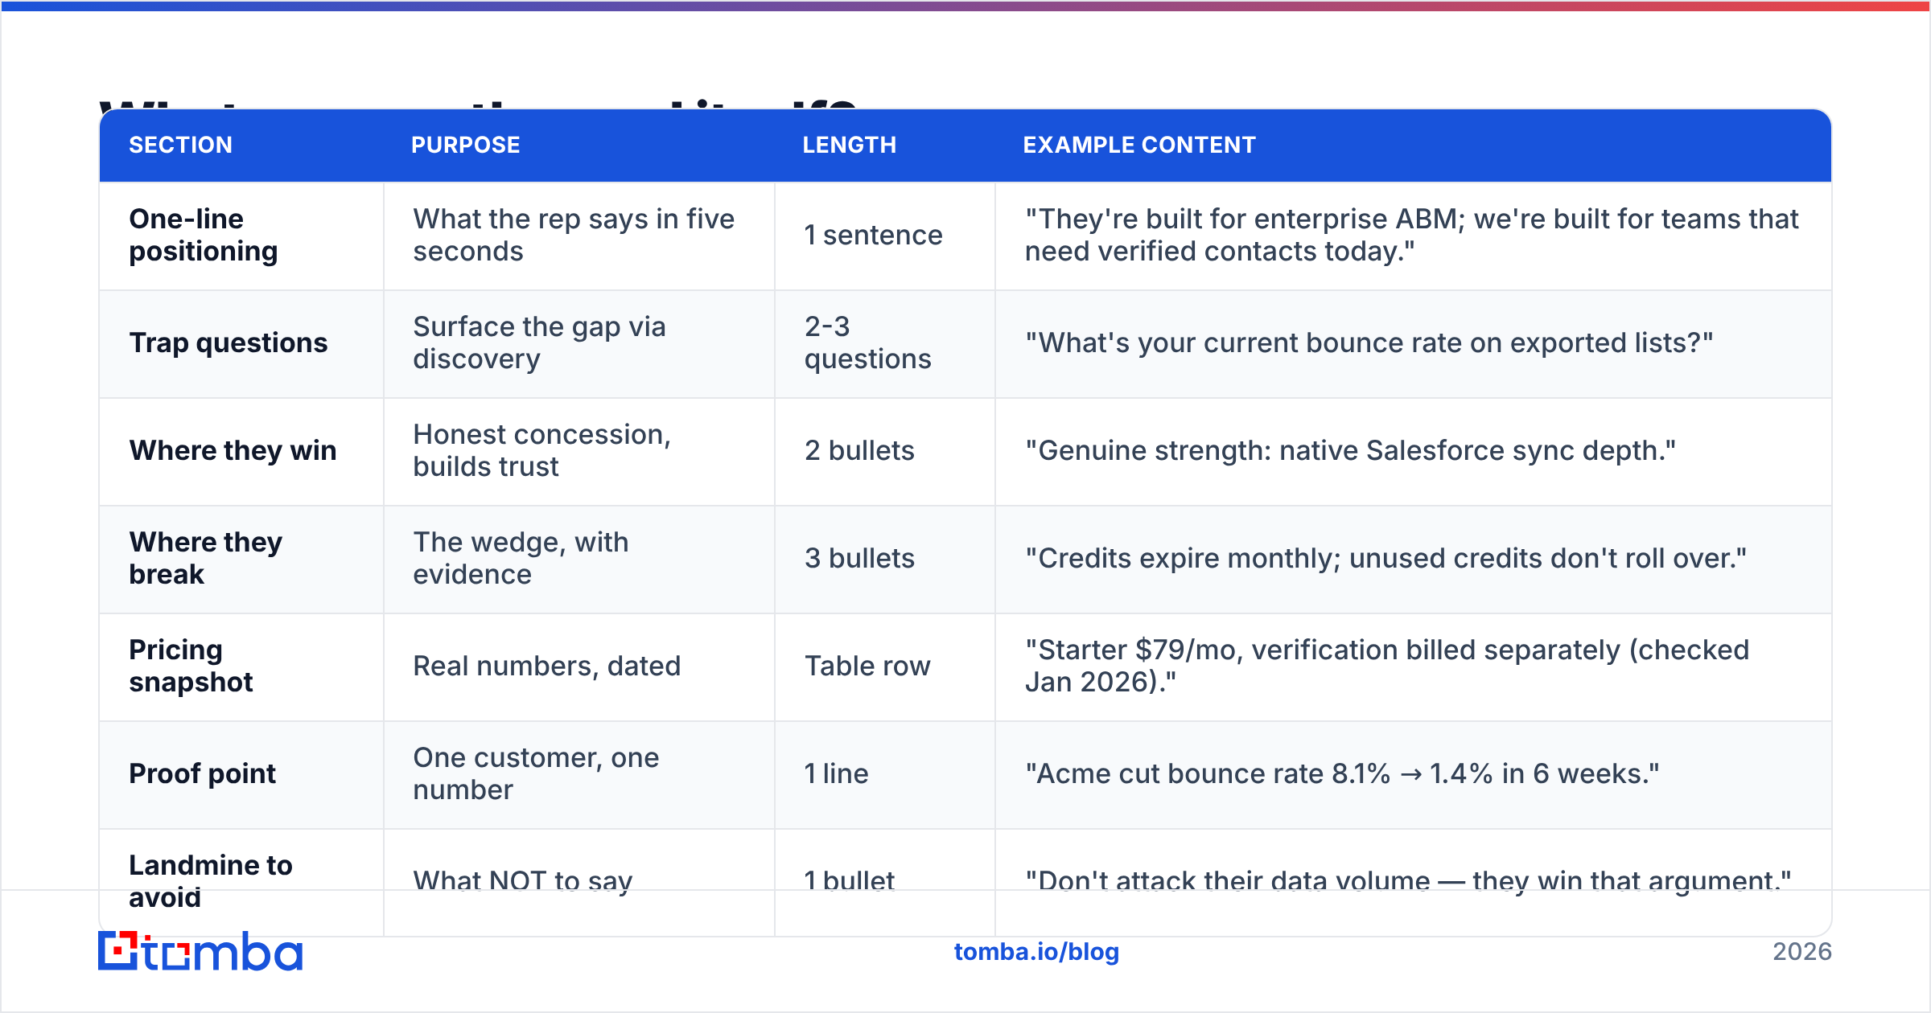1931x1013 pixels.
Task: Click 'Surface the gap via discovery'
Action: (x=539, y=342)
